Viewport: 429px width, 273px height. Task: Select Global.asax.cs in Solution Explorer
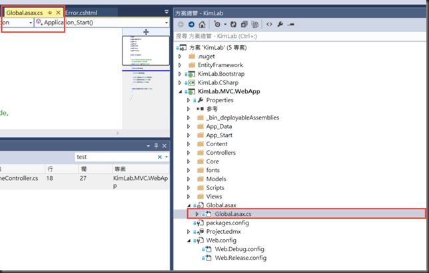233,214
